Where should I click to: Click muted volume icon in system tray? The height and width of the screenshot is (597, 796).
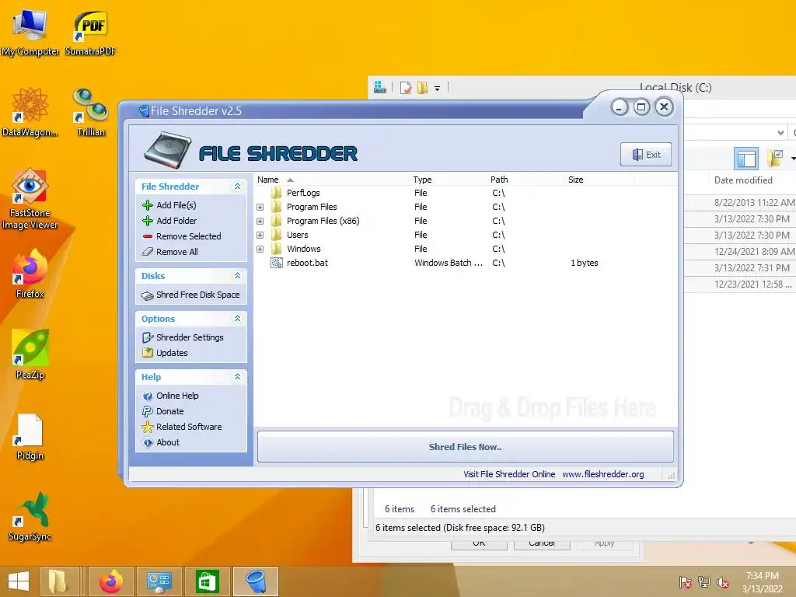[x=723, y=582]
